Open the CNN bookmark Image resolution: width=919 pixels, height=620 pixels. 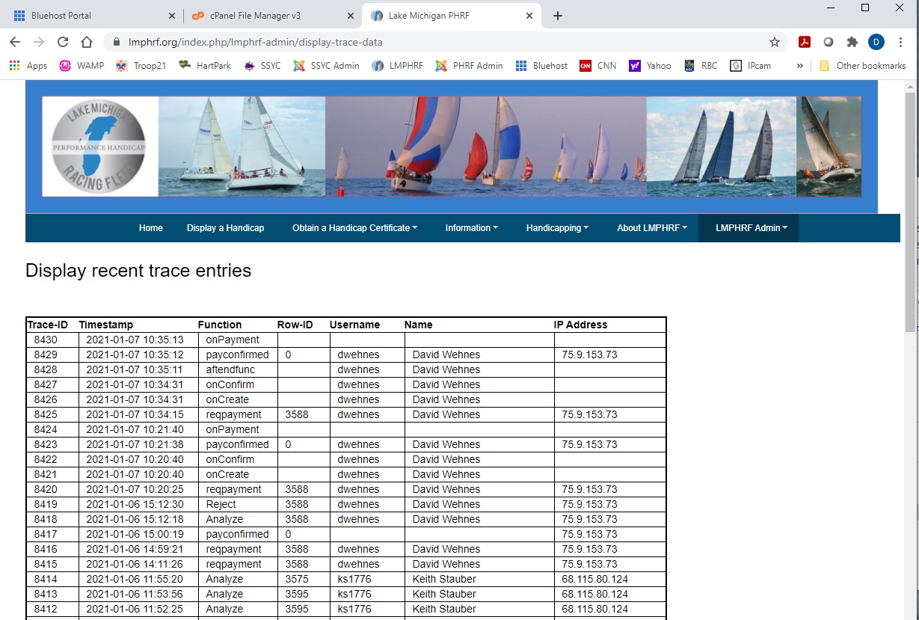point(598,66)
